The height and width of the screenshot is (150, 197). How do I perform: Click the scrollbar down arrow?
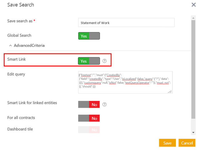point(193,132)
